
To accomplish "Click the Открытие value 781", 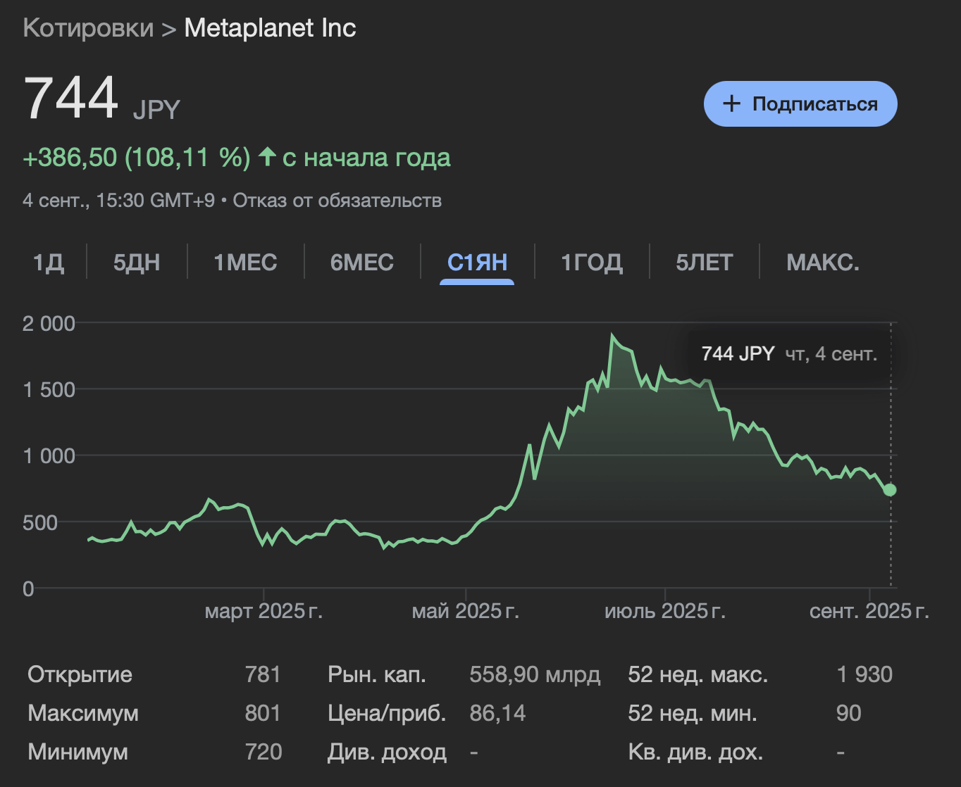I will pyautogui.click(x=263, y=674).
